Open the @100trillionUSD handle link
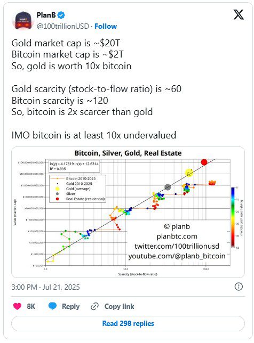The width and height of the screenshot is (254, 343). point(62,26)
